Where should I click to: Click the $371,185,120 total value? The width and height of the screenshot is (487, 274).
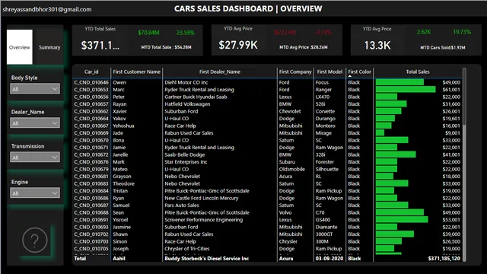click(x=444, y=259)
